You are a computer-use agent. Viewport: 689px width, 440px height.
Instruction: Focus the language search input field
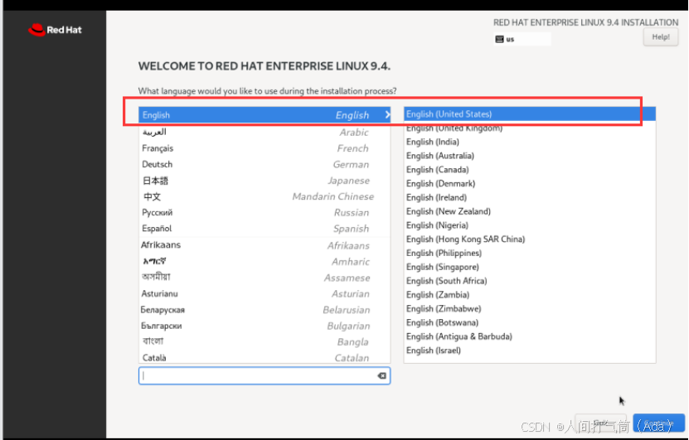pyautogui.click(x=264, y=375)
